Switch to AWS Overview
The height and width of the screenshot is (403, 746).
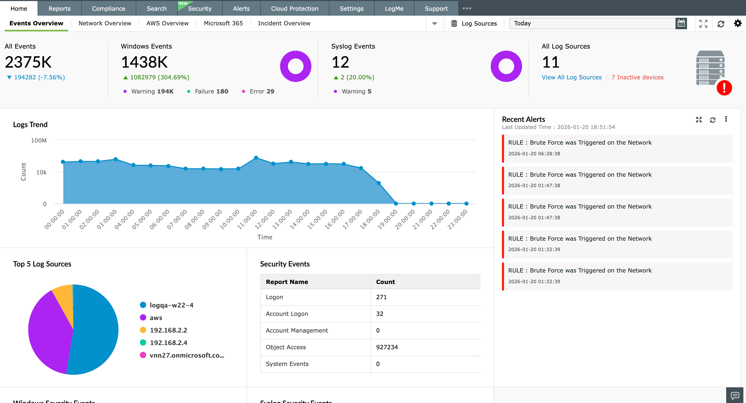(167, 23)
